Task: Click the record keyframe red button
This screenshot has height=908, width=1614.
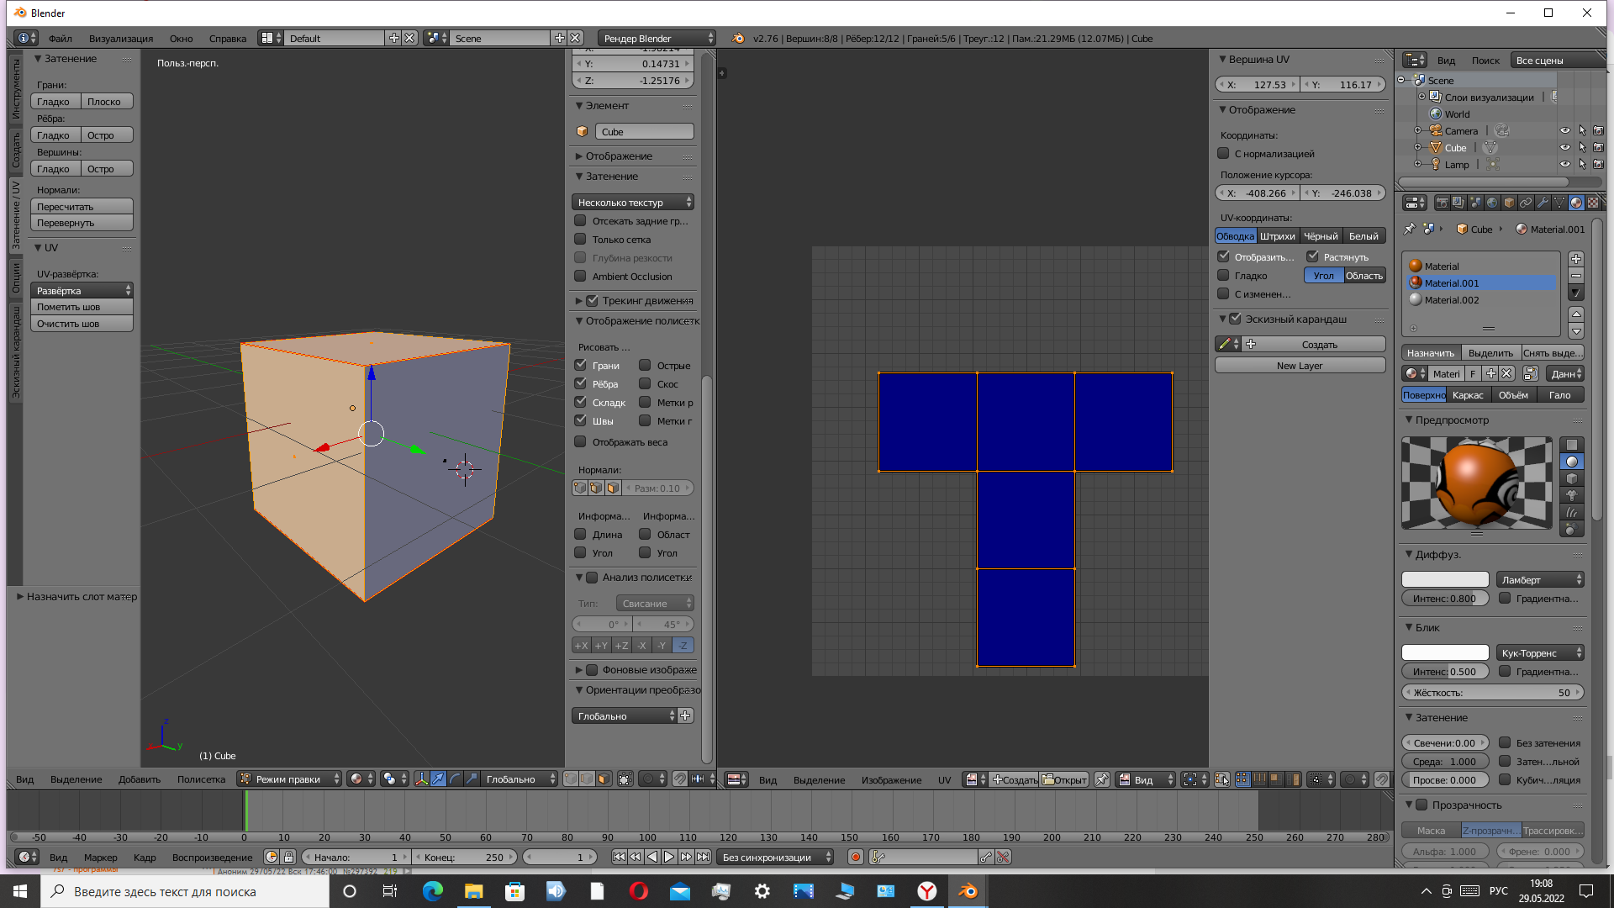Action: [x=855, y=857]
